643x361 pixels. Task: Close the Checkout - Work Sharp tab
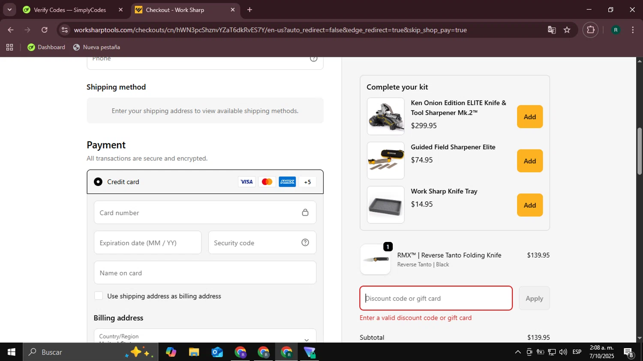point(233,9)
